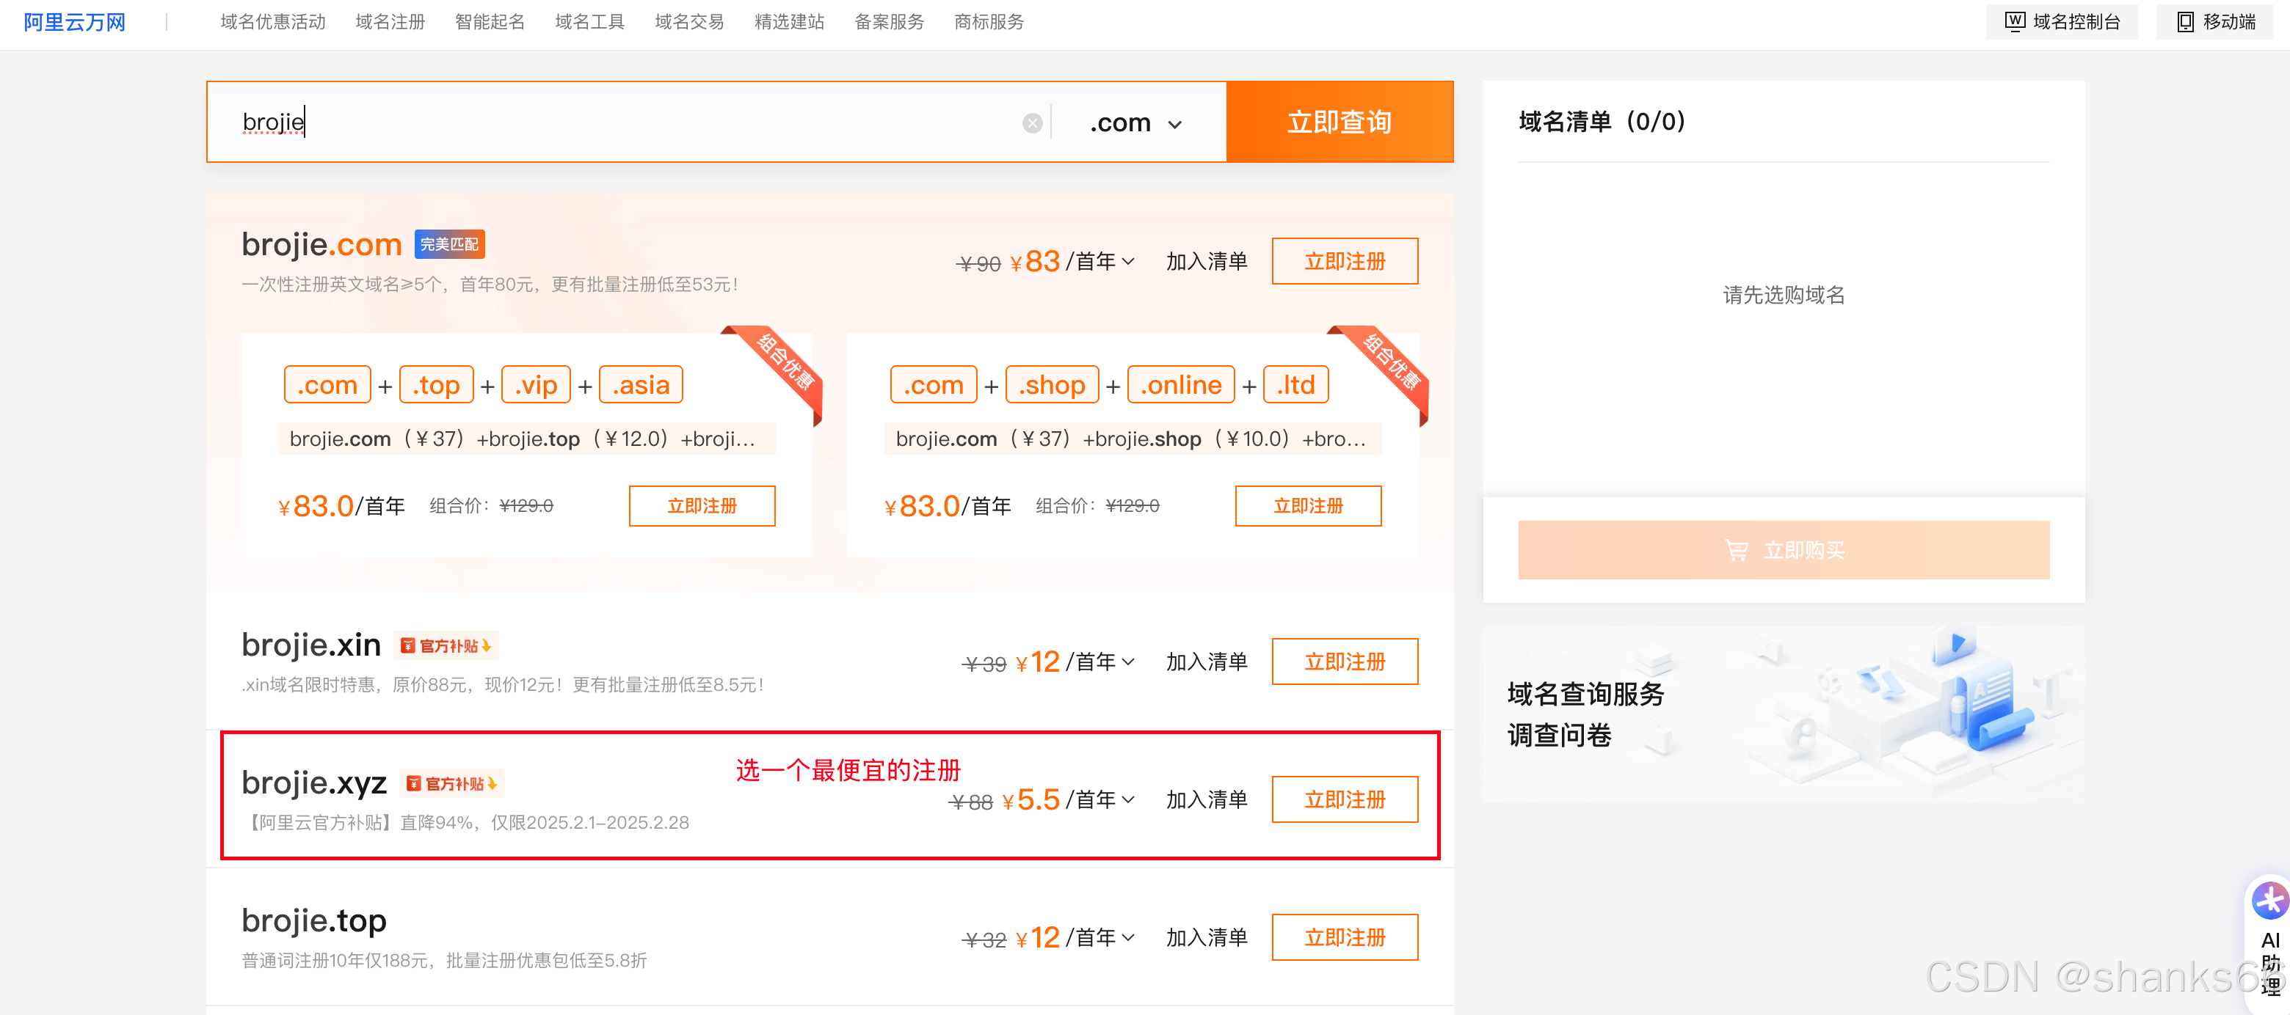
Task: Click the domain console icon
Action: 2015,21
